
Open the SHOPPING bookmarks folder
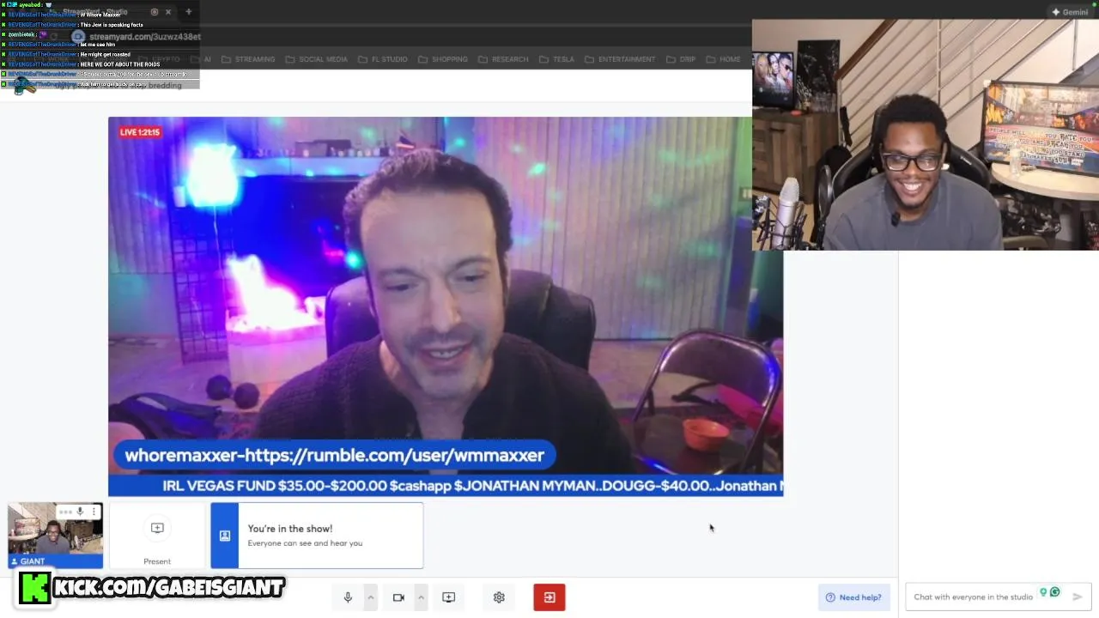pyautogui.click(x=443, y=59)
